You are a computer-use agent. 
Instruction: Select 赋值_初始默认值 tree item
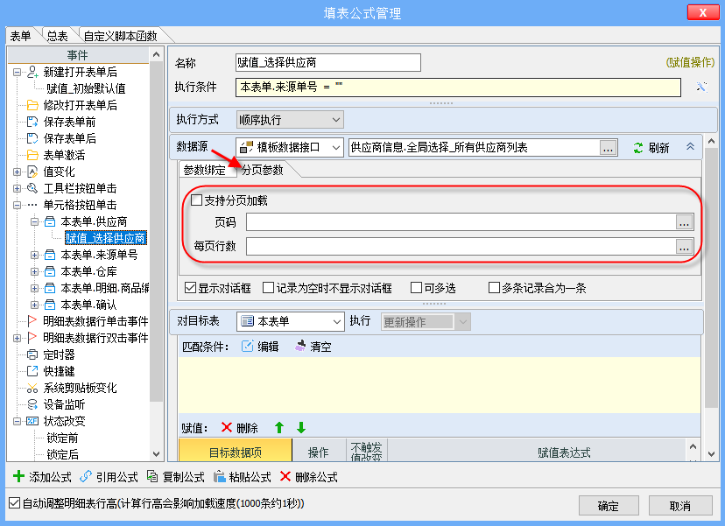[86, 88]
